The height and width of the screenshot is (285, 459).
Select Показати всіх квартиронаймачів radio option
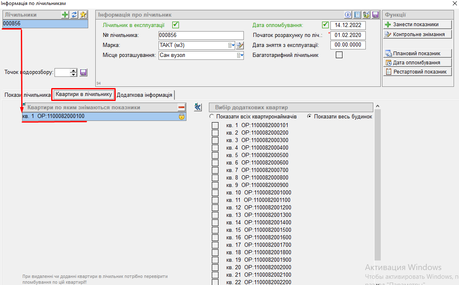click(212, 117)
